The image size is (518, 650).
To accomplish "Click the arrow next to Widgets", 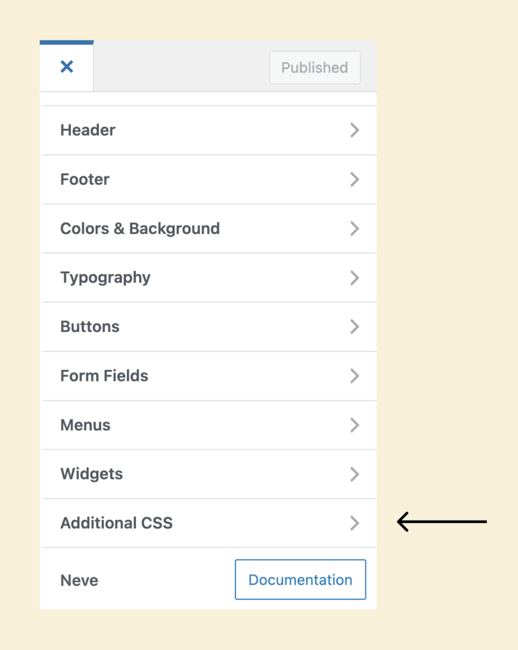I will point(355,474).
